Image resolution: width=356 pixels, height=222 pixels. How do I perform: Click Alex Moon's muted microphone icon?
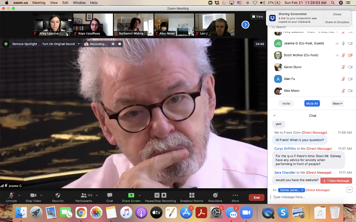point(343,91)
